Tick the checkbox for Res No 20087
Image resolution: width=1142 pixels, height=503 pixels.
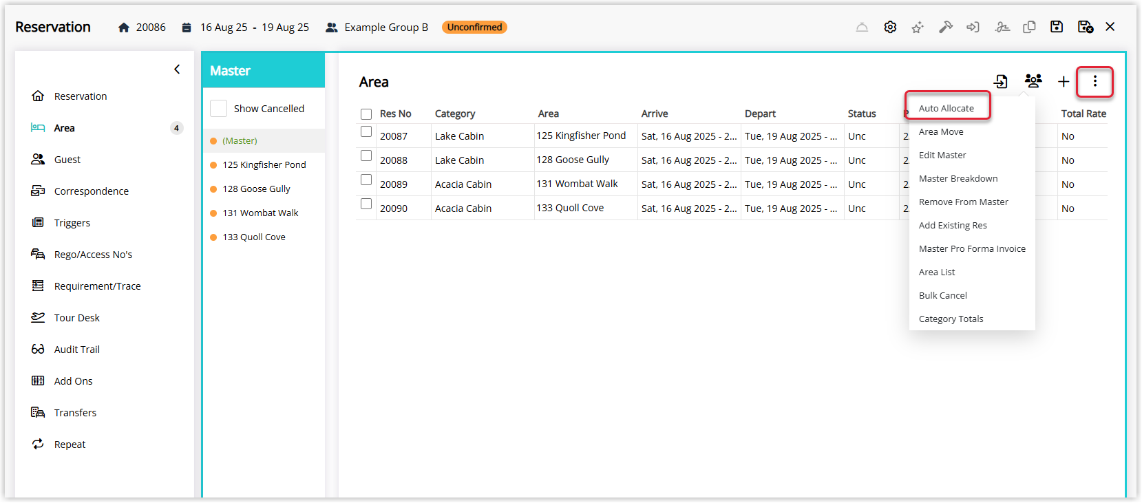coord(366,131)
